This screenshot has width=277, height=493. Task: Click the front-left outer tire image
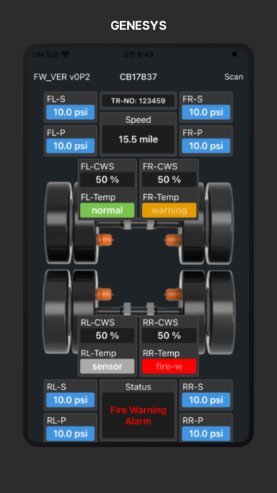point(59,222)
